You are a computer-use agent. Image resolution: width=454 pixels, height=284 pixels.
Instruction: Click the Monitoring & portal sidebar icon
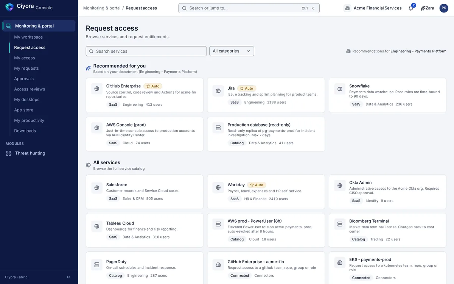pos(8,26)
